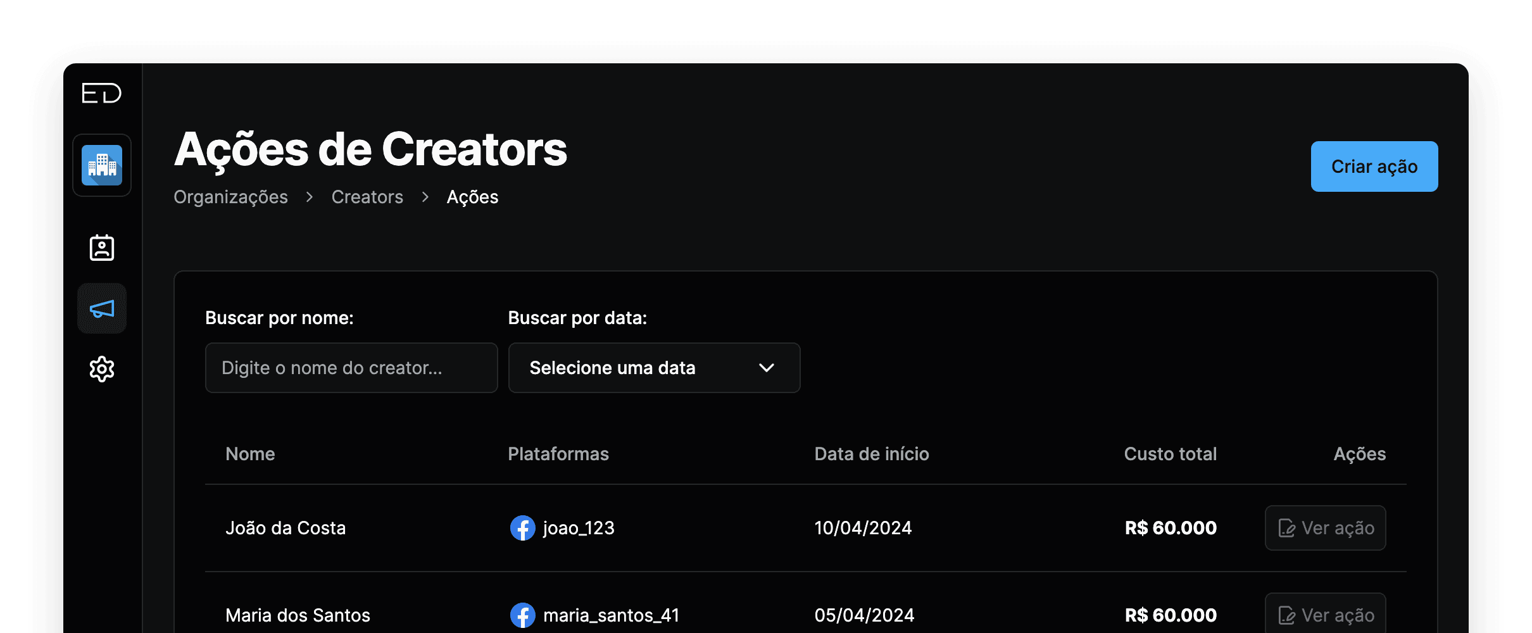The image size is (1532, 633).
Task: Click the creator name search field
Action: (351, 368)
